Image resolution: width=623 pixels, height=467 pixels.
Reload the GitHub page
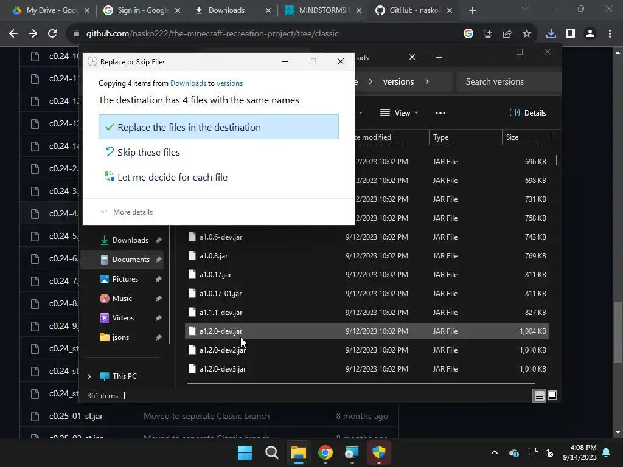click(x=52, y=34)
